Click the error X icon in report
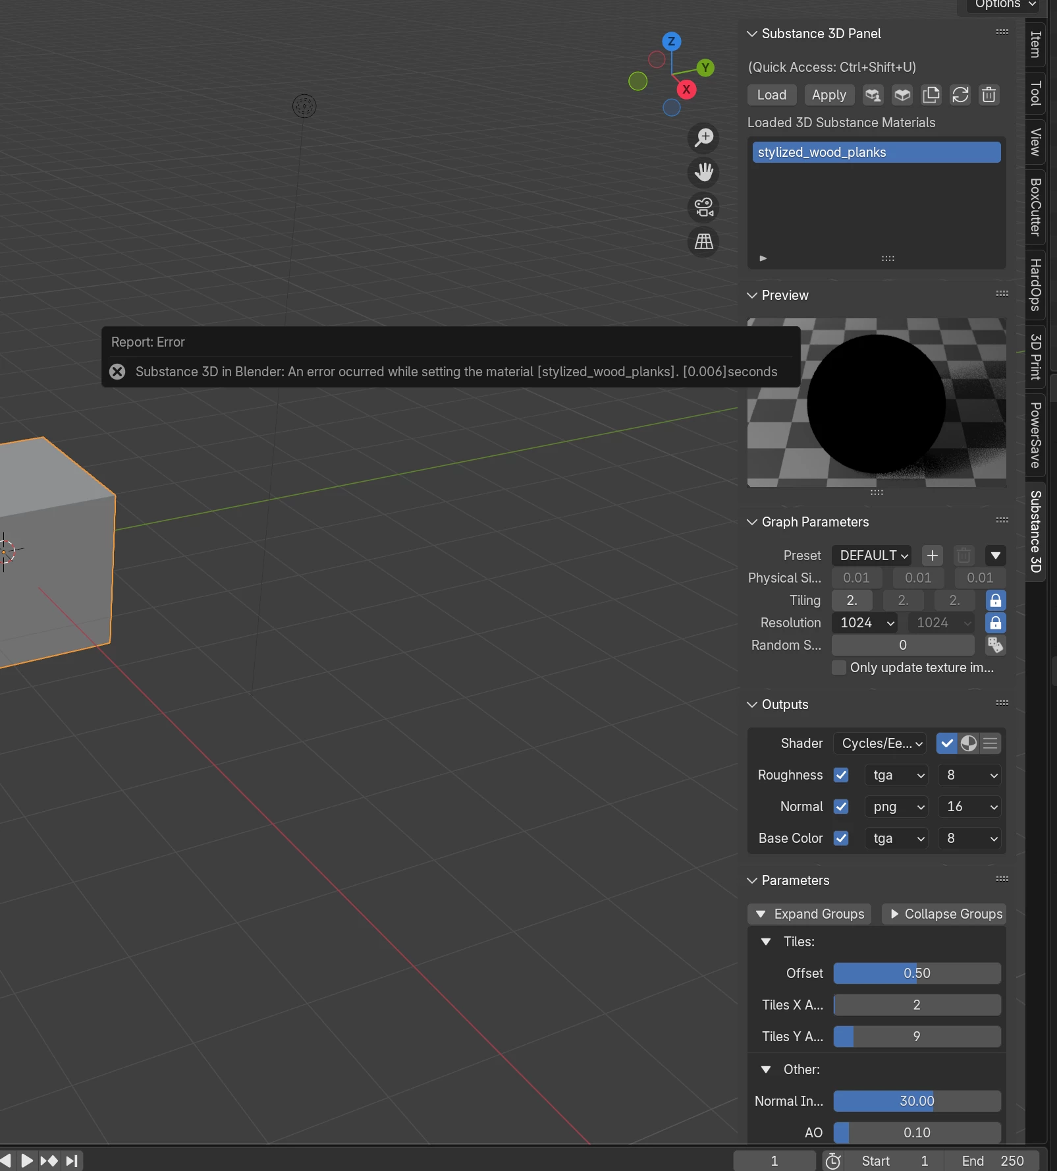The height and width of the screenshot is (1171, 1057). pos(118,372)
